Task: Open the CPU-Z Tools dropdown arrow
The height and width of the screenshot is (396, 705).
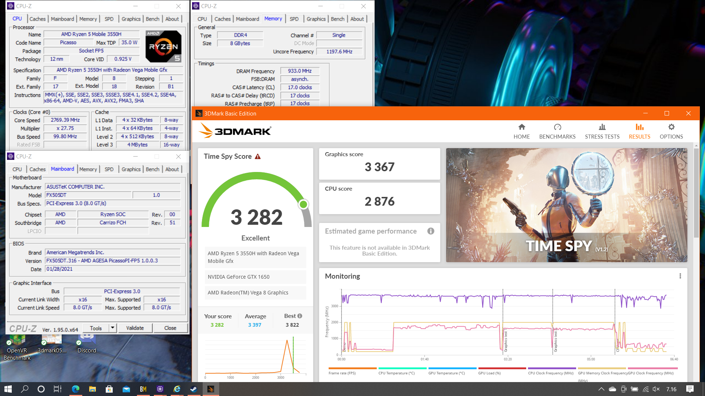Action: [113, 328]
